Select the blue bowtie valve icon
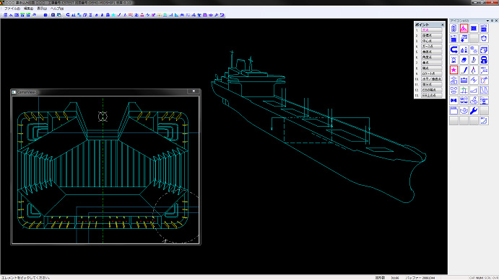The image size is (499, 280). click(x=454, y=100)
